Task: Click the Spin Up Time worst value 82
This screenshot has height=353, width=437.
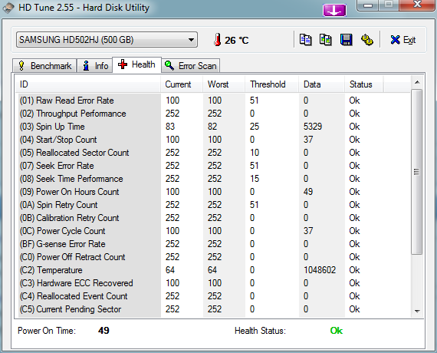Action: click(x=212, y=127)
